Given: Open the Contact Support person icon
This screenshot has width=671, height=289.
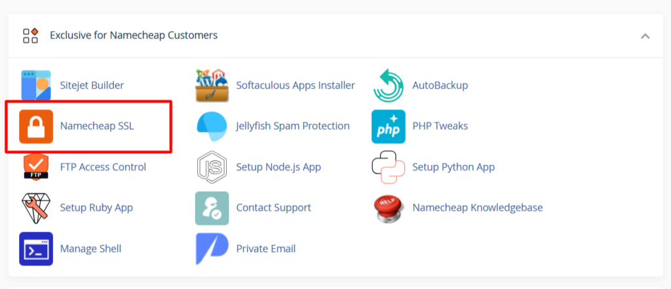Looking at the screenshot, I should point(212,208).
